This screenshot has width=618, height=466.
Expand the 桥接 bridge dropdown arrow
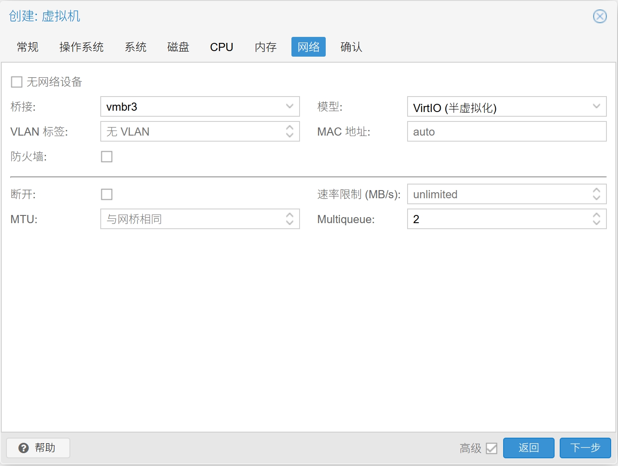point(290,106)
